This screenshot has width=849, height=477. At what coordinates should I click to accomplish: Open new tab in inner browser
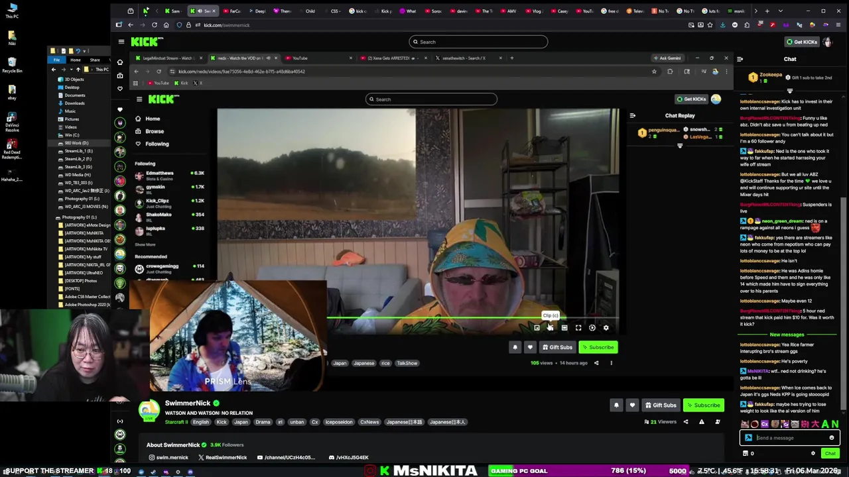[511, 58]
